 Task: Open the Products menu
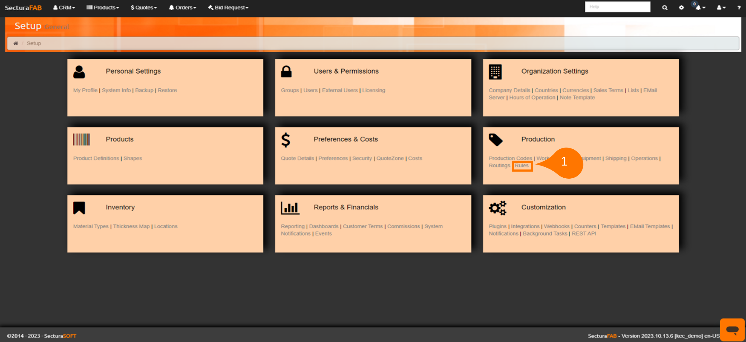click(103, 8)
